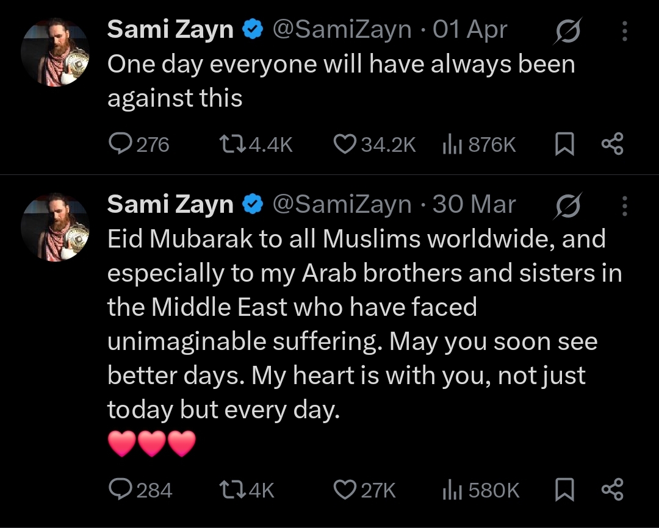
Task: Open @SamiZayn handle on 01 Apr tweet
Action: tap(340, 30)
